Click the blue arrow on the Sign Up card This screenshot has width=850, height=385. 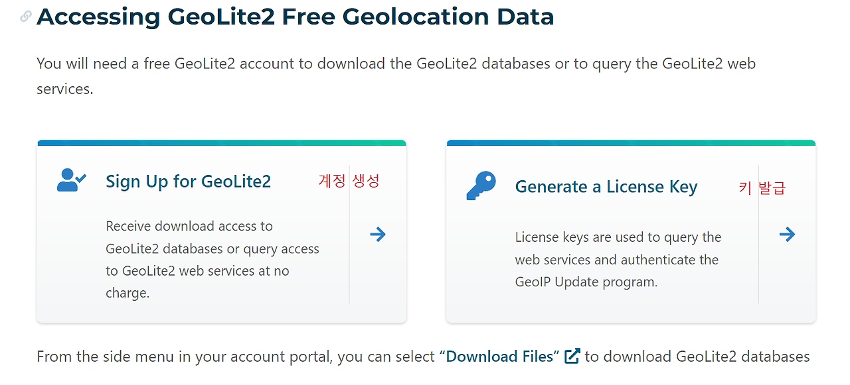point(377,234)
